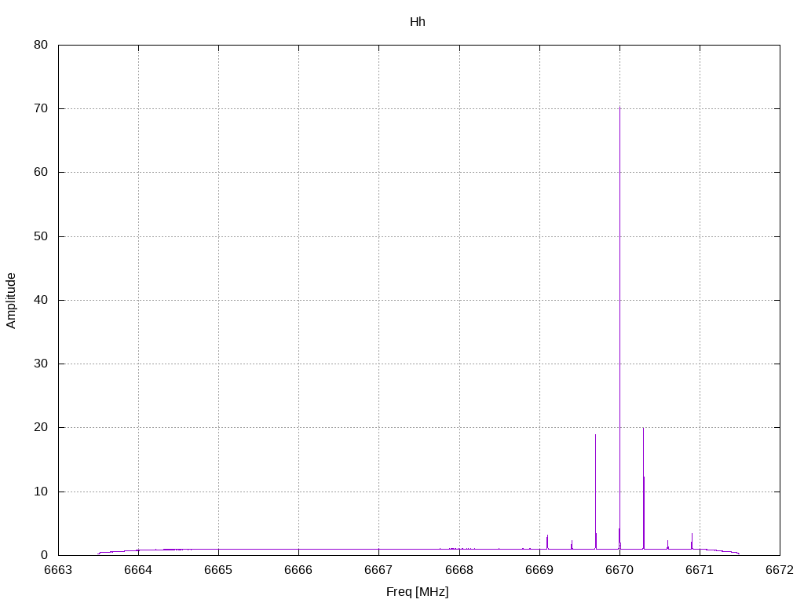Click the y-axis tick label 80
Screen dimensions: 804x603
41,45
